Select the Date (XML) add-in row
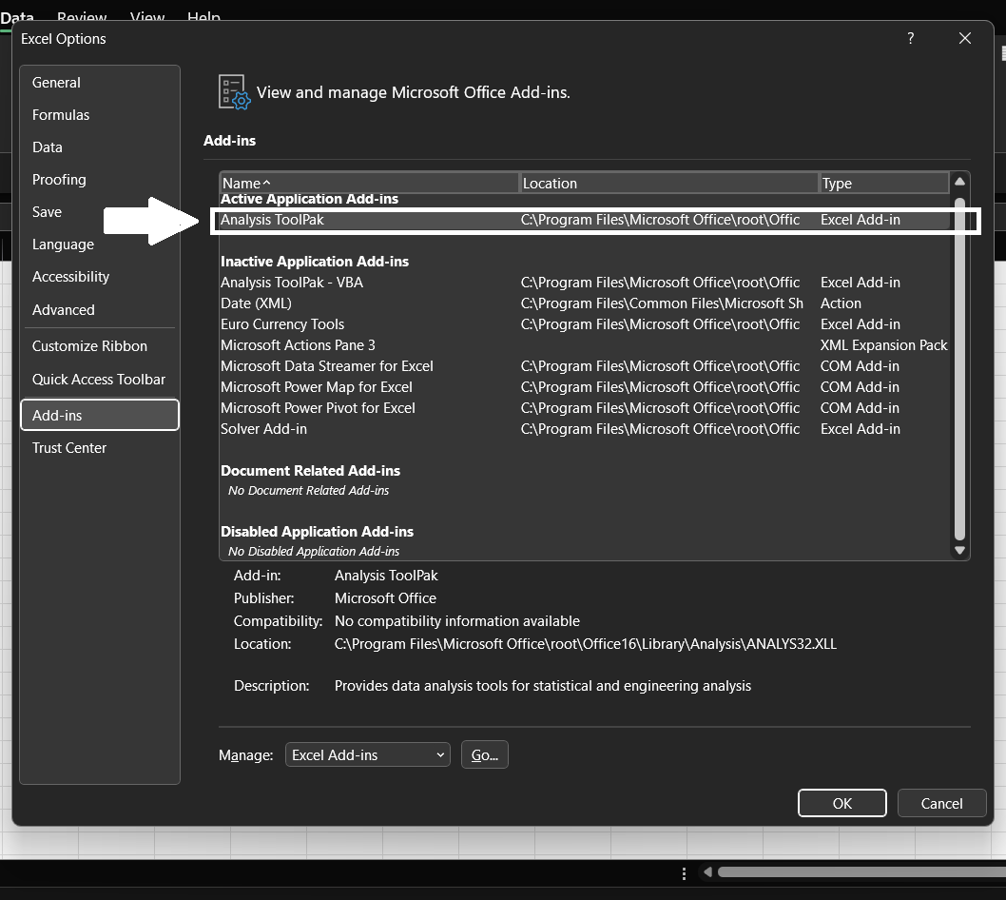The height and width of the screenshot is (900, 1006). pyautogui.click(x=585, y=303)
